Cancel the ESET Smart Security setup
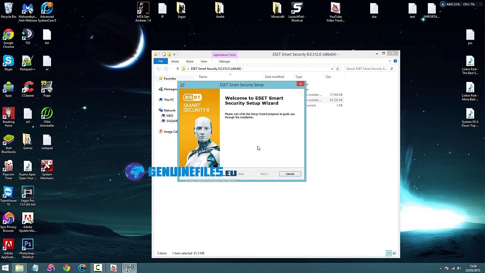This screenshot has width=485, height=273. [289, 174]
